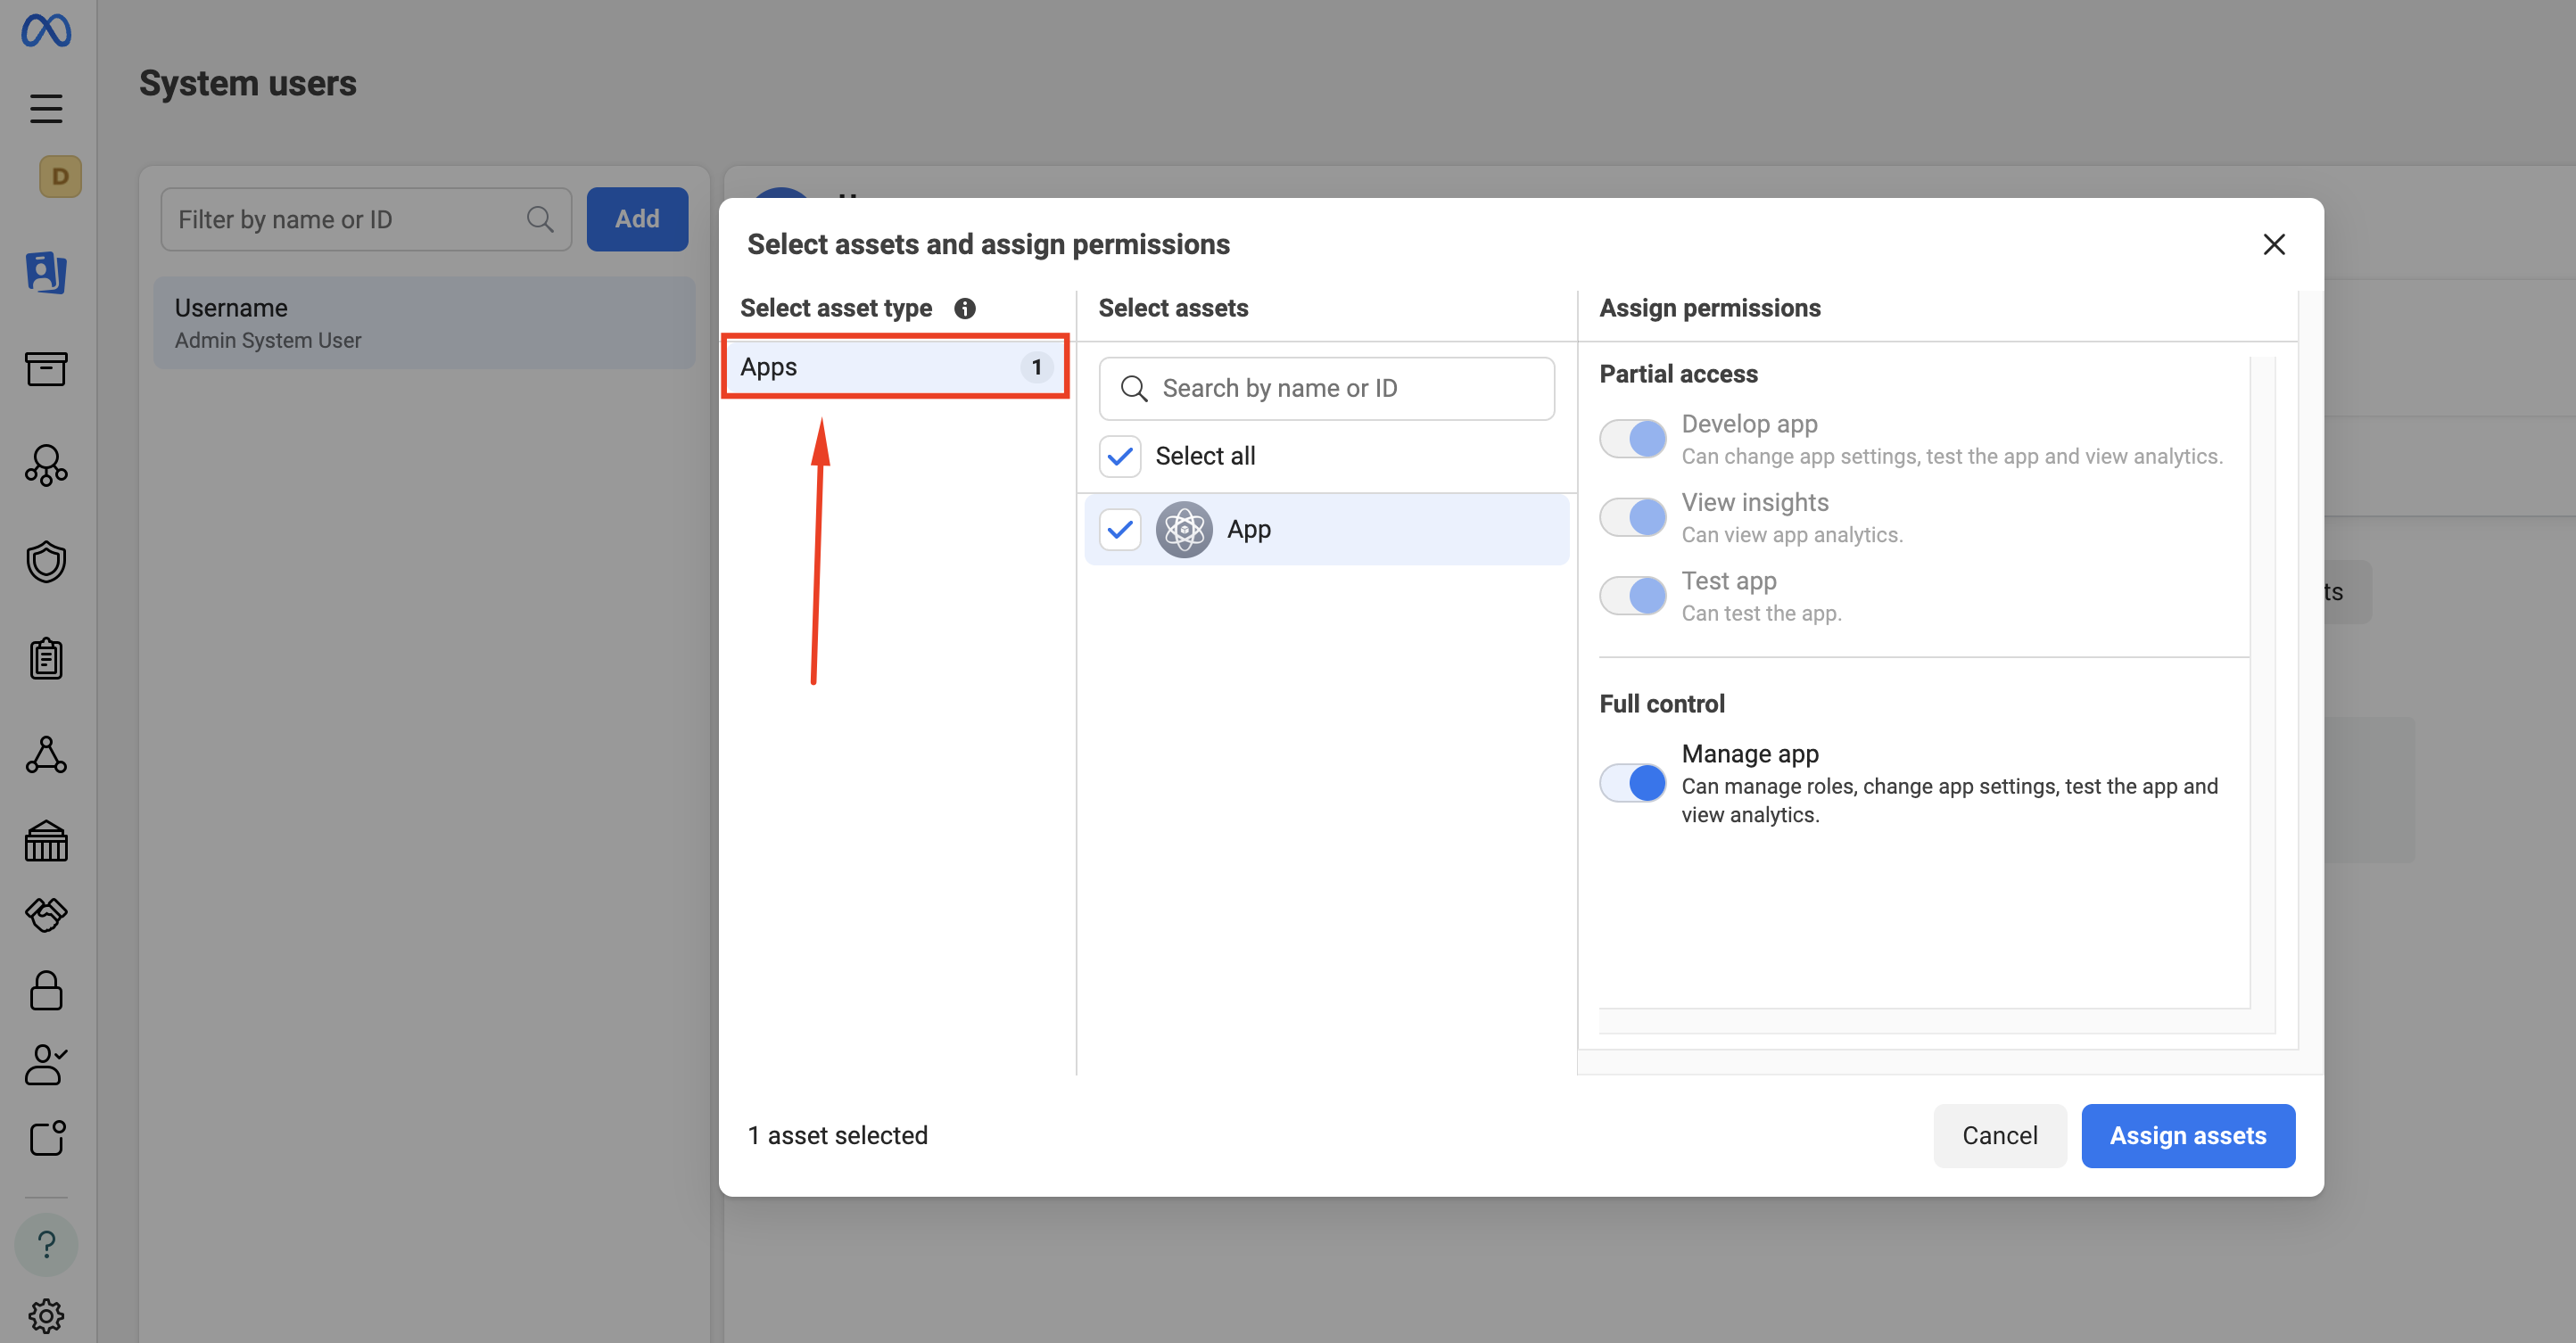2576x1343 pixels.
Task: Click the Add system user button
Action: 637,219
